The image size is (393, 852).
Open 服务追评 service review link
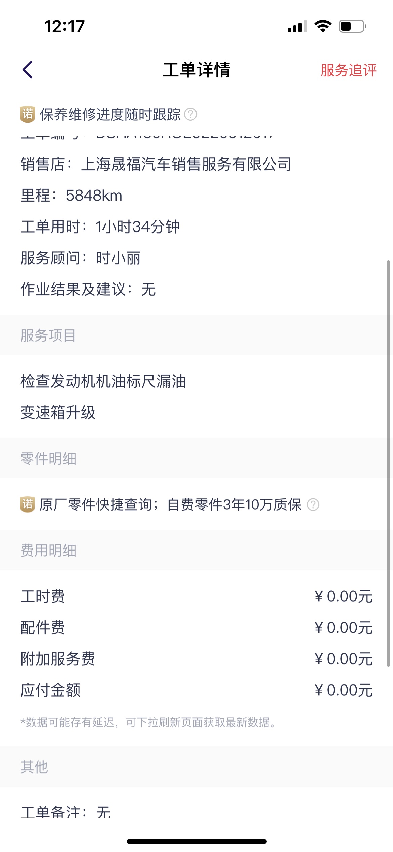pos(348,70)
